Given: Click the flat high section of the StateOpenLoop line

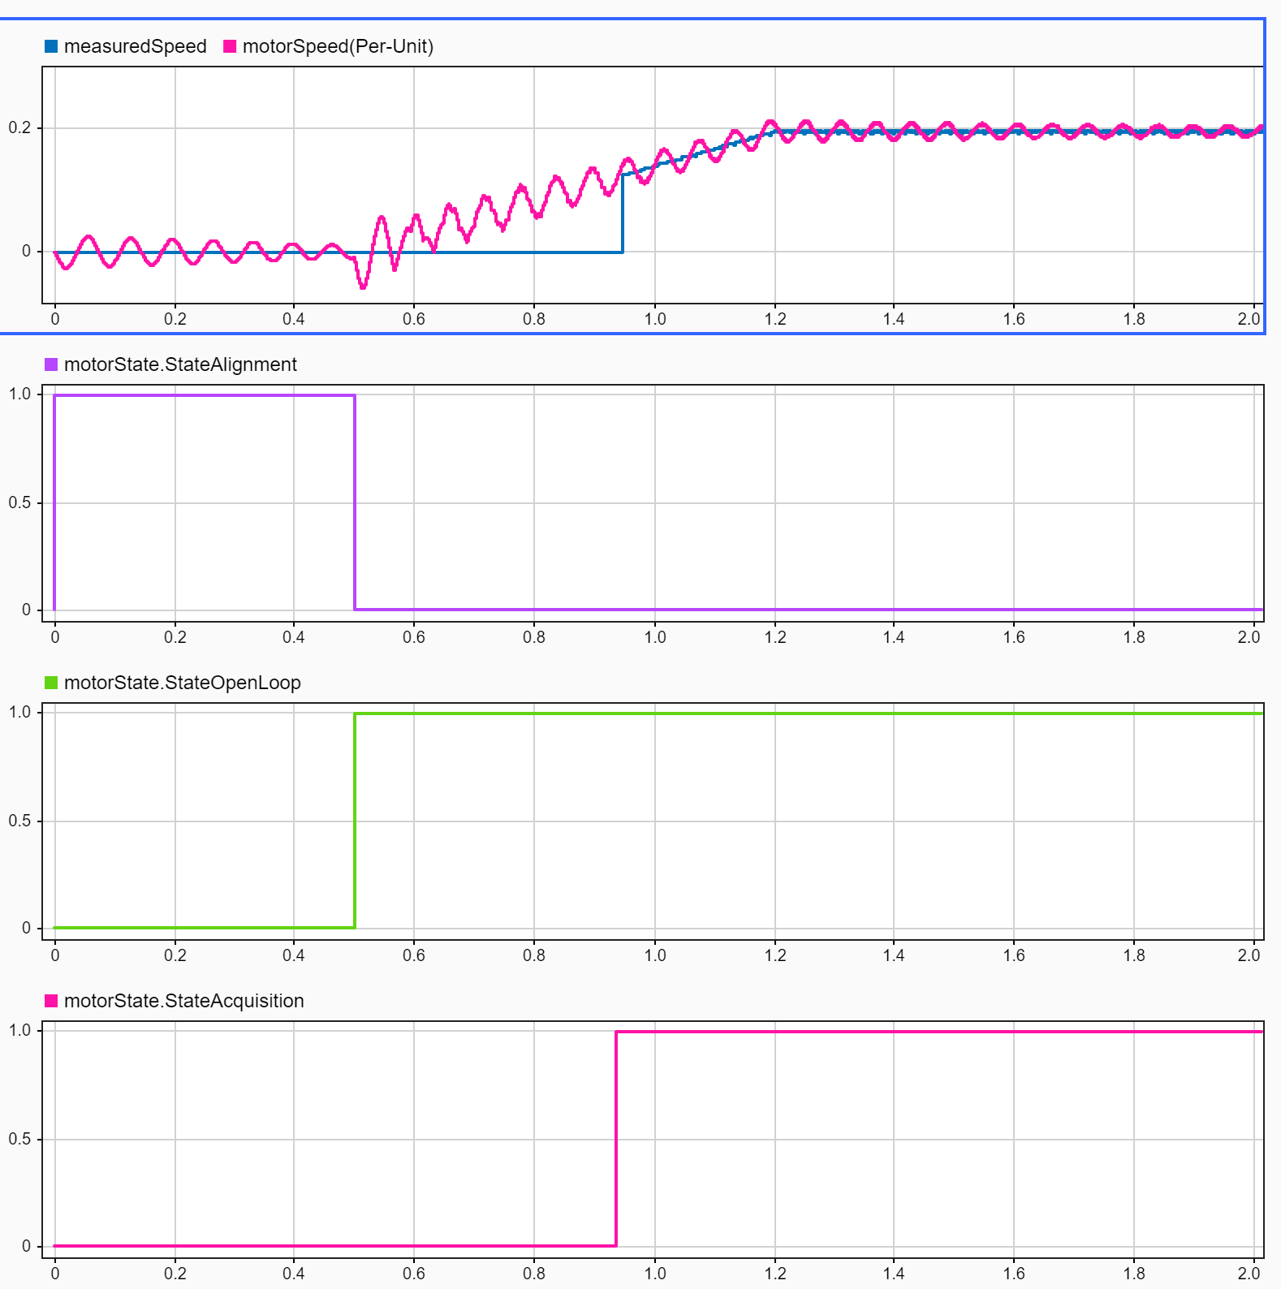Looking at the screenshot, I should pyautogui.click(x=812, y=713).
